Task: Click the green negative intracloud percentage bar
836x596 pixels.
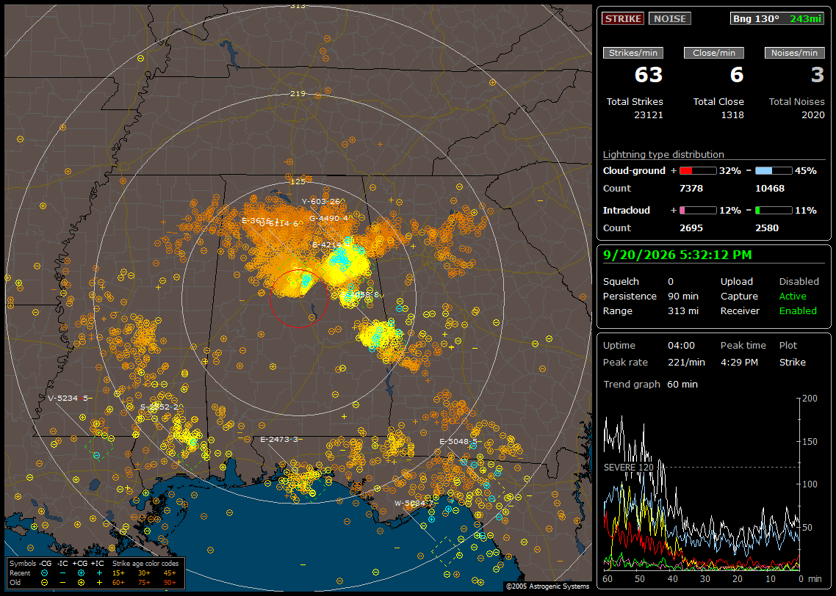Action: 774,211
